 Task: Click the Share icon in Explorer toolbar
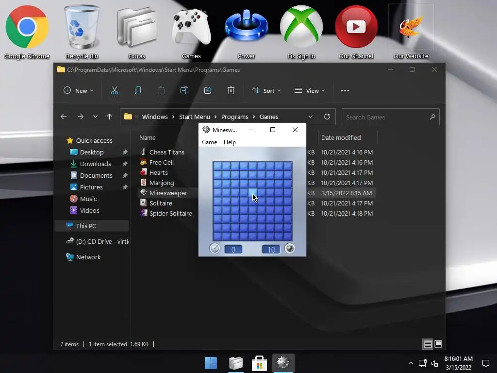point(208,90)
